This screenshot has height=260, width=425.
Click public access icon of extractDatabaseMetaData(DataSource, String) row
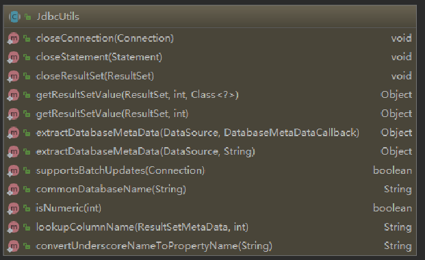coord(27,152)
